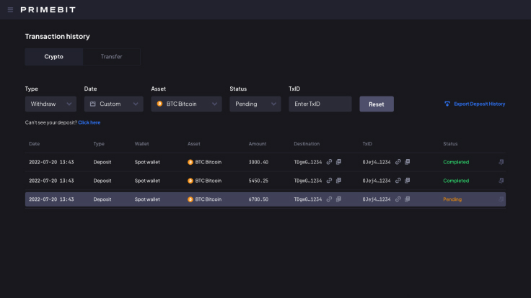Copy destination address of the 5450.25 deposit
The image size is (531, 298).
pyautogui.click(x=338, y=181)
